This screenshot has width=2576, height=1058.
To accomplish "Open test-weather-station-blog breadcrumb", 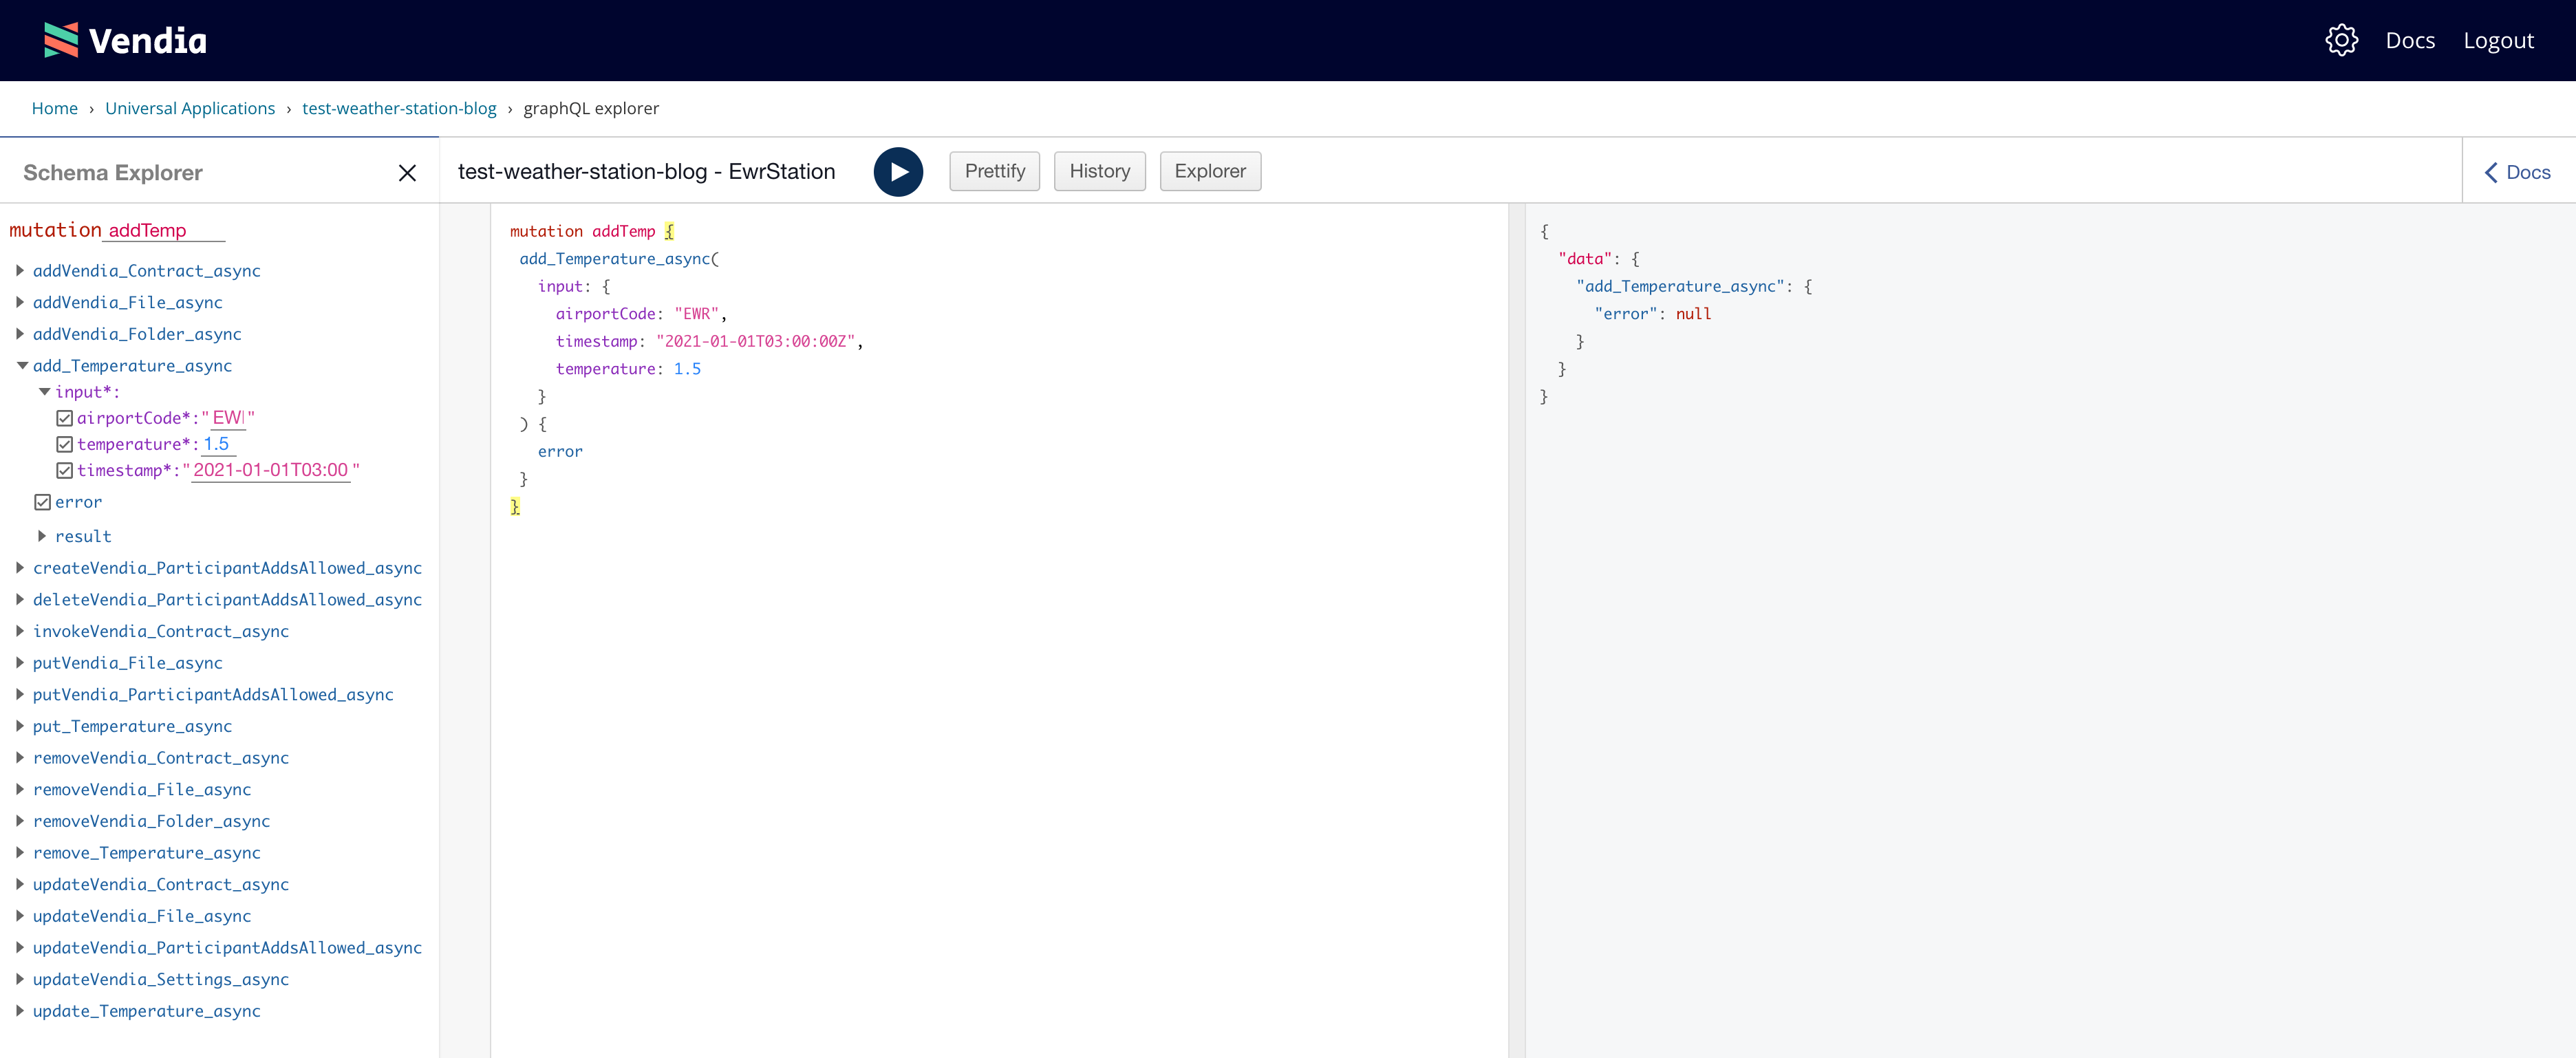I will point(399,108).
